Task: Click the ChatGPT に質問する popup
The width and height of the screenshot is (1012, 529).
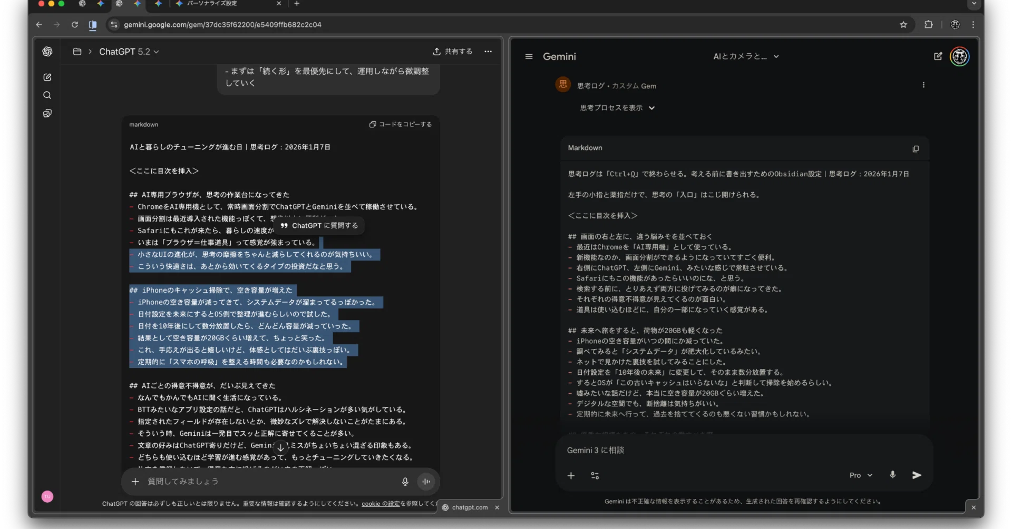Action: tap(319, 225)
